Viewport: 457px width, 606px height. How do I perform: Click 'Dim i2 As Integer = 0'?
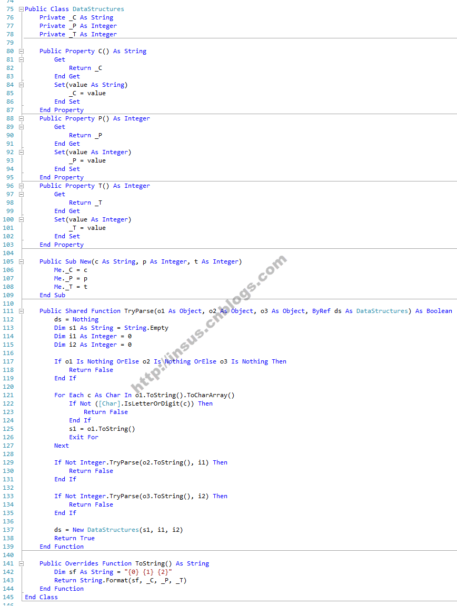93,345
